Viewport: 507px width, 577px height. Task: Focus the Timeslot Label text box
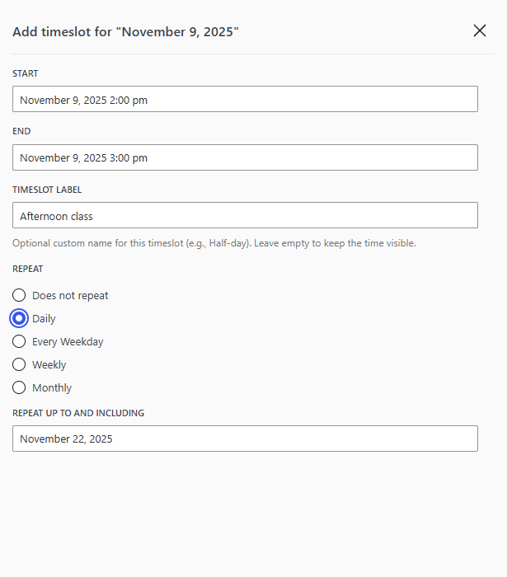(245, 216)
